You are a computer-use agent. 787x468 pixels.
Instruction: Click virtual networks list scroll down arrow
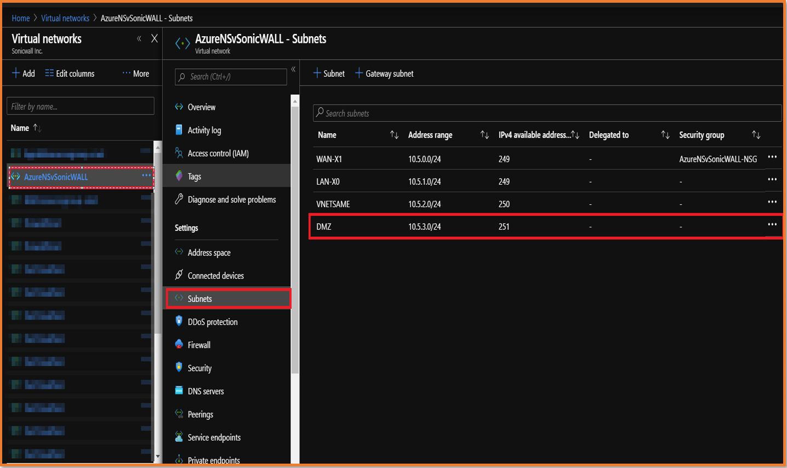coord(158,456)
